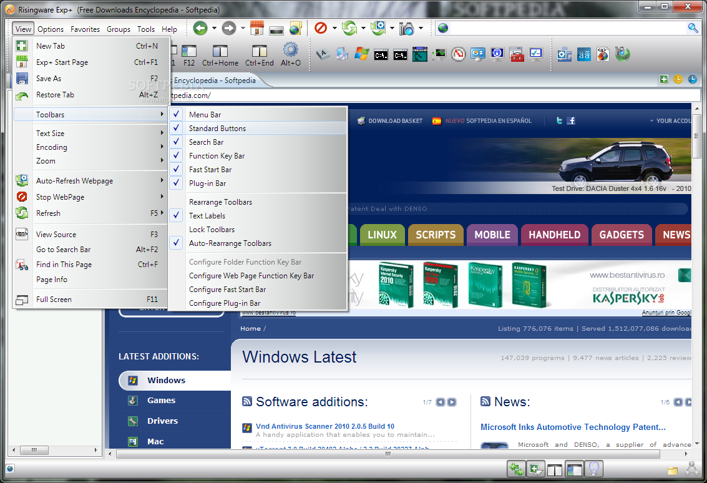The image size is (707, 483).
Task: Choose the Ctrl+Home split-pane button
Action: coord(220,54)
